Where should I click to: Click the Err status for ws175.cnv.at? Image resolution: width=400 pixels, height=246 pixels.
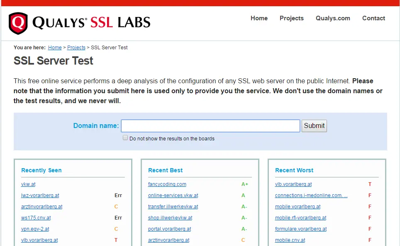(x=118, y=218)
